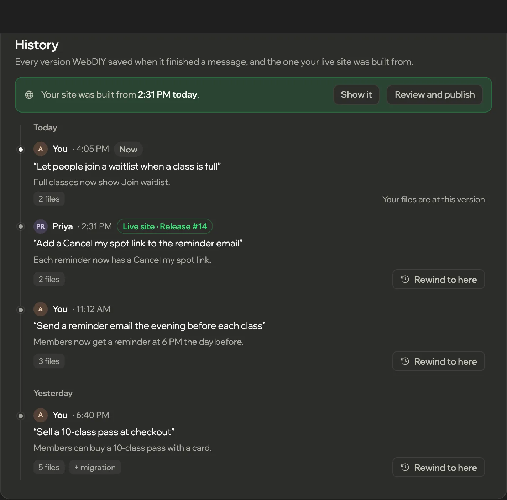Image resolution: width=507 pixels, height=500 pixels.
Task: Select the 11:12 AM timeline marker dot
Action: pyautogui.click(x=21, y=309)
